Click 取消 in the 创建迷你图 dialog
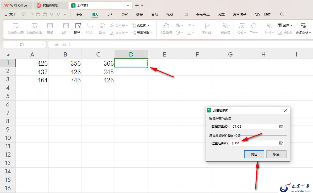 pyautogui.click(x=276, y=154)
